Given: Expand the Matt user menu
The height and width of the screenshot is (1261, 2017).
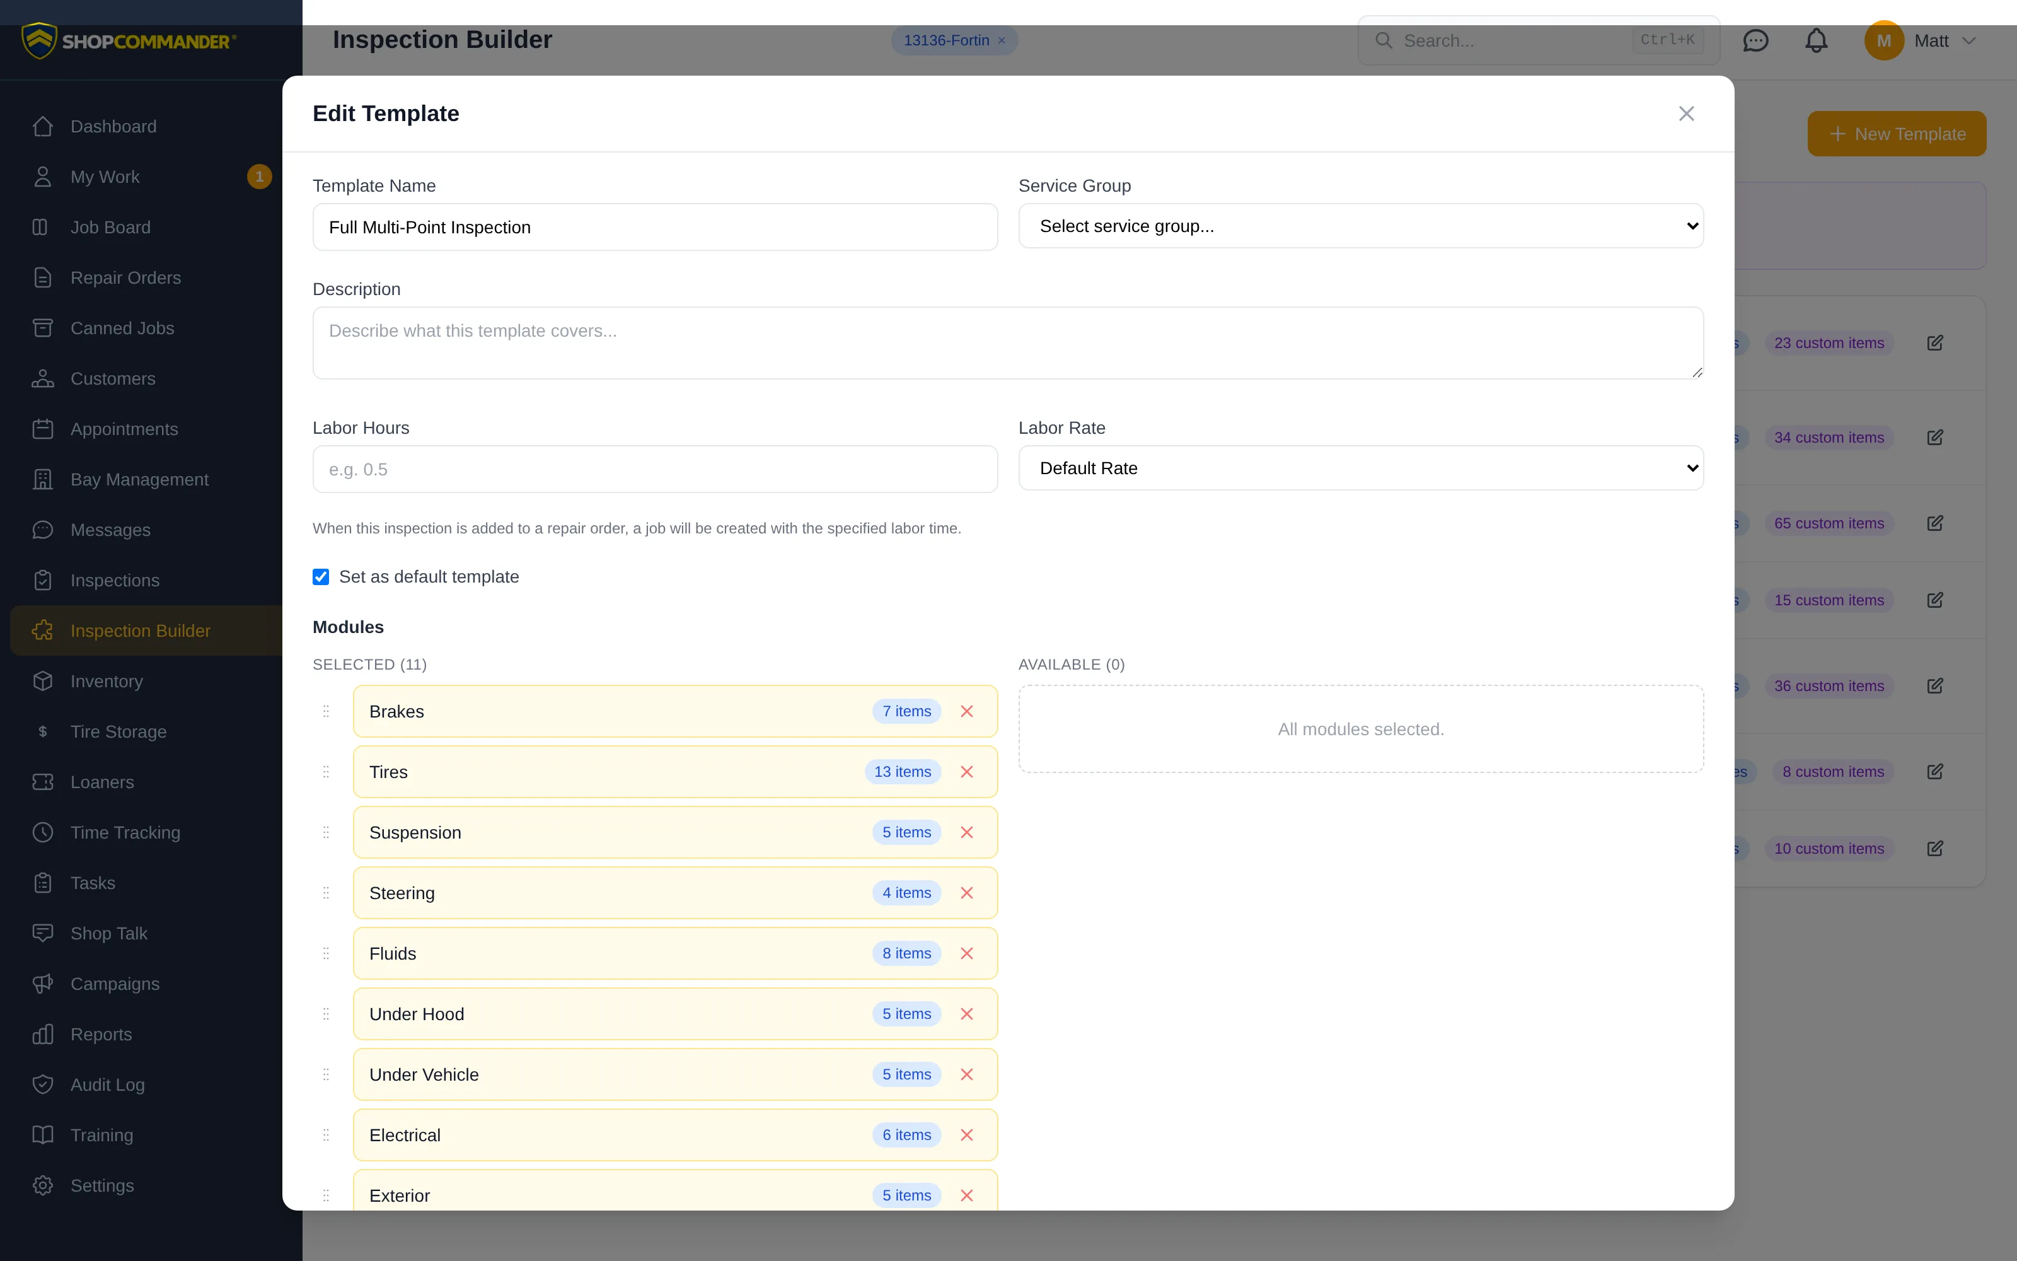Looking at the screenshot, I should pyautogui.click(x=1921, y=41).
